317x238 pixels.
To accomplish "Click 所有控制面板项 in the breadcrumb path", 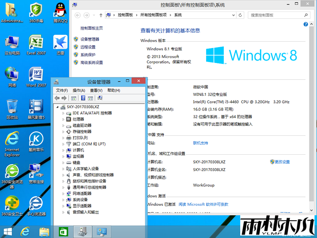I will pos(154,15).
